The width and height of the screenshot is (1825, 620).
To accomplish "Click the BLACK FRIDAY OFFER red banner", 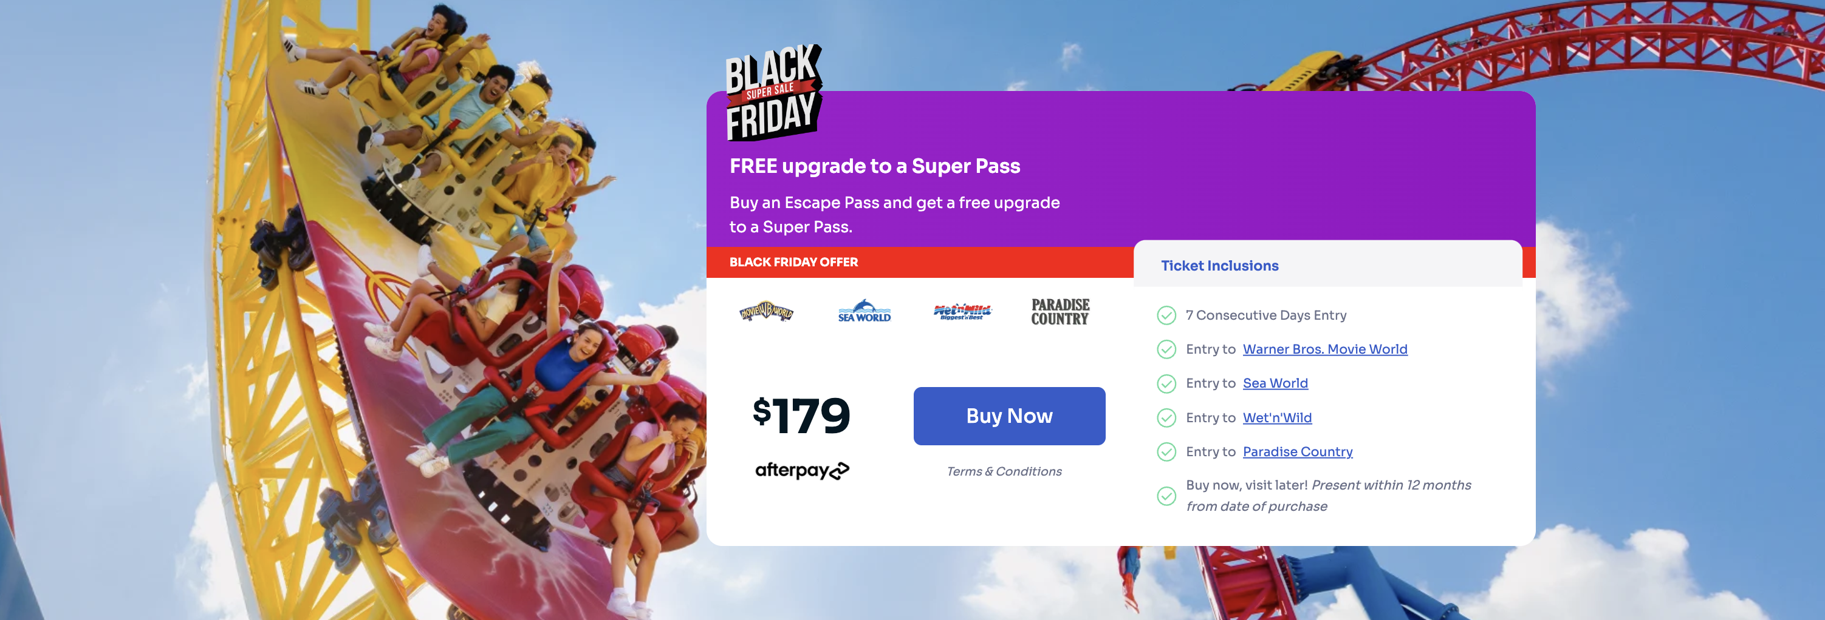I will [x=920, y=262].
